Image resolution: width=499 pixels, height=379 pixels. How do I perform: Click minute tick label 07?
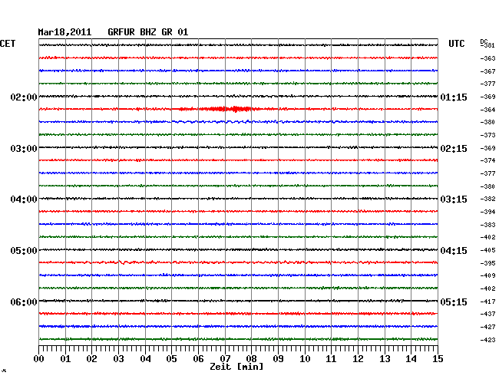pyautogui.click(x=225, y=359)
